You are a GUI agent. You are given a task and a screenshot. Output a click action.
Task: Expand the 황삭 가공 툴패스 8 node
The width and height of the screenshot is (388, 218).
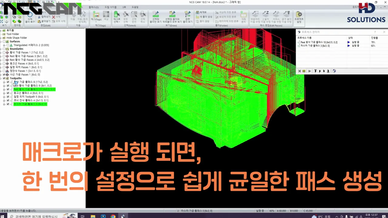[x=4, y=82]
